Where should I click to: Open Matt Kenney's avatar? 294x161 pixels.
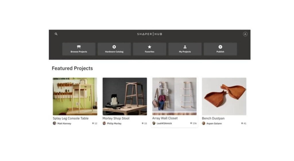(x=54, y=123)
